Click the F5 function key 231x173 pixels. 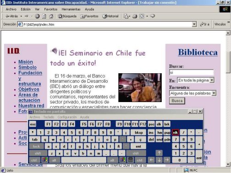84,124
